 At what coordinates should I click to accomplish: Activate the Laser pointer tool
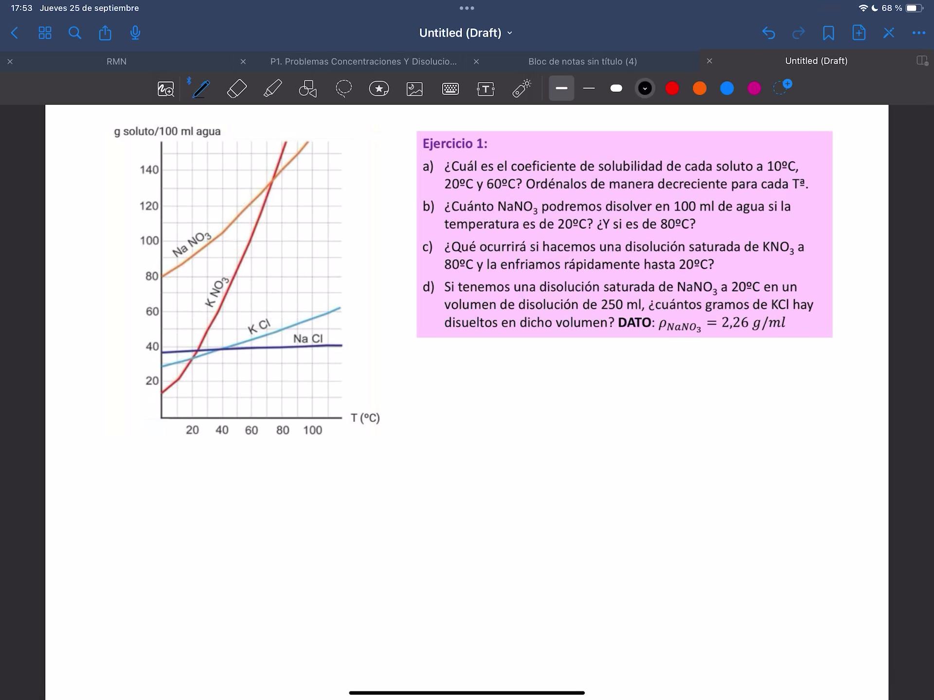point(521,88)
